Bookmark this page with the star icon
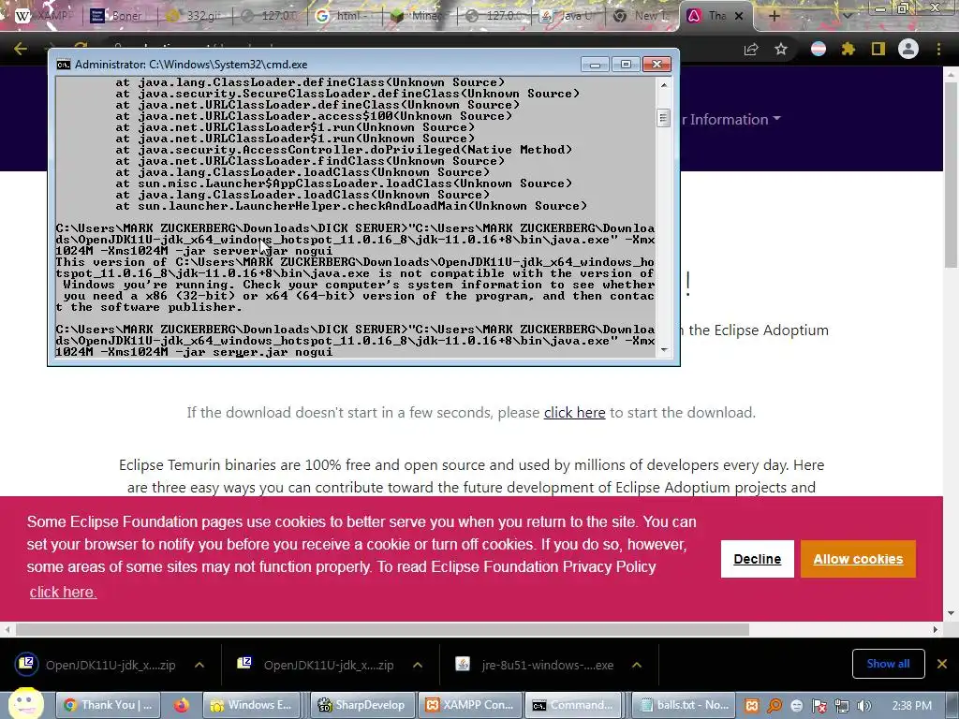959x719 pixels. (781, 49)
